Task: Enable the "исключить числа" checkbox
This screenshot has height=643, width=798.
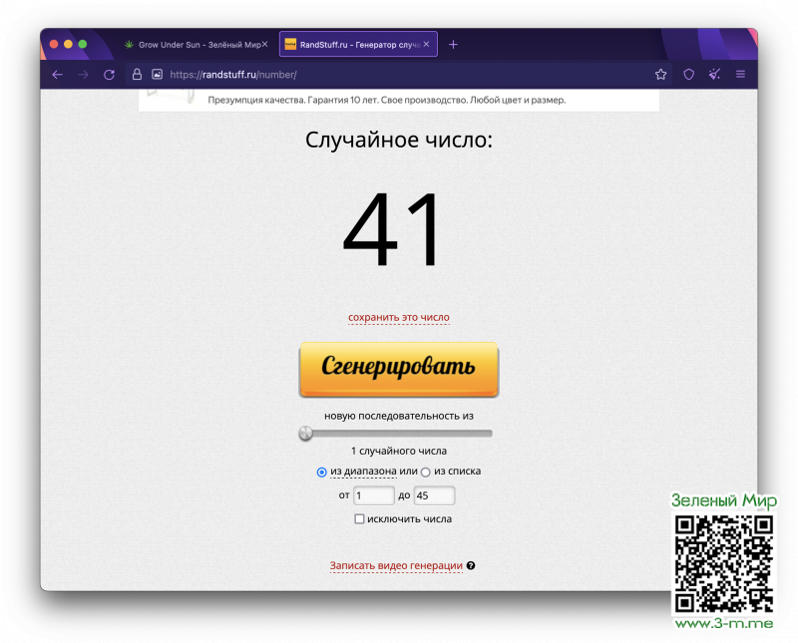Action: tap(360, 519)
